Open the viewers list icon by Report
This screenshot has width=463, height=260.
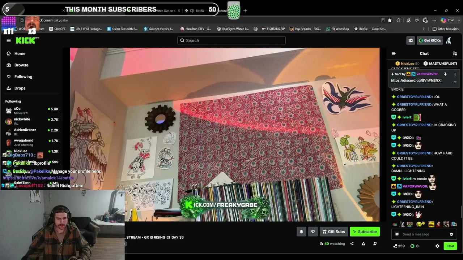[x=375, y=244]
